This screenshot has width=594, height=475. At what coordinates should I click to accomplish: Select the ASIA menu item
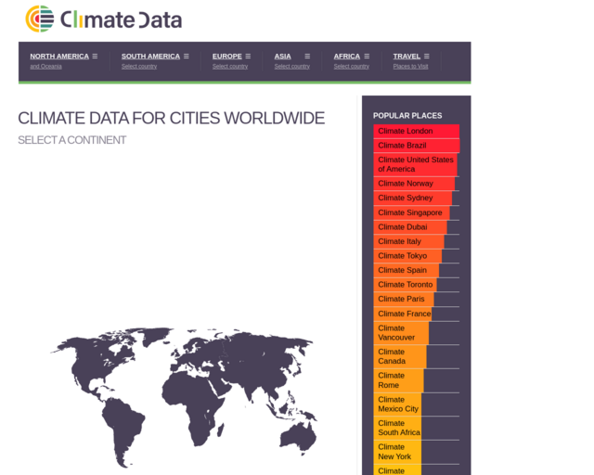pyautogui.click(x=282, y=56)
